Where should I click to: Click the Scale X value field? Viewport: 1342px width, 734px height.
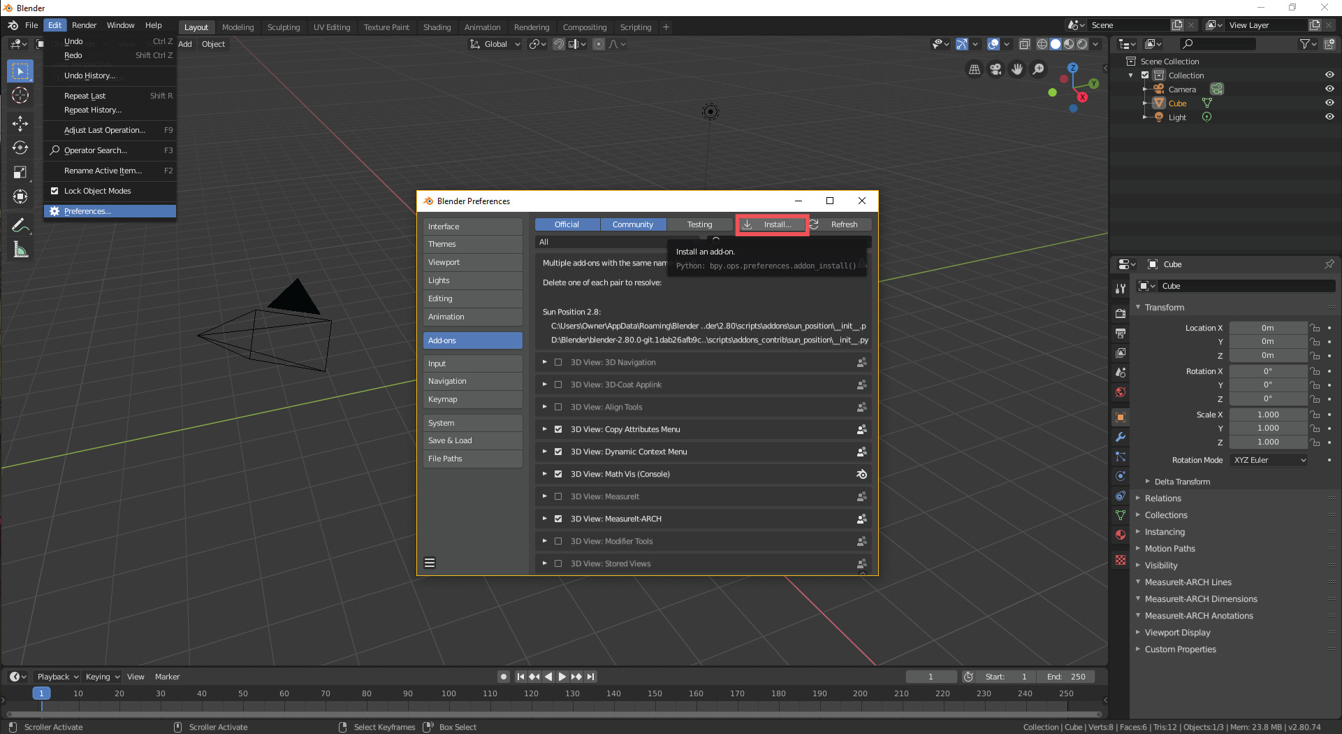coord(1267,415)
